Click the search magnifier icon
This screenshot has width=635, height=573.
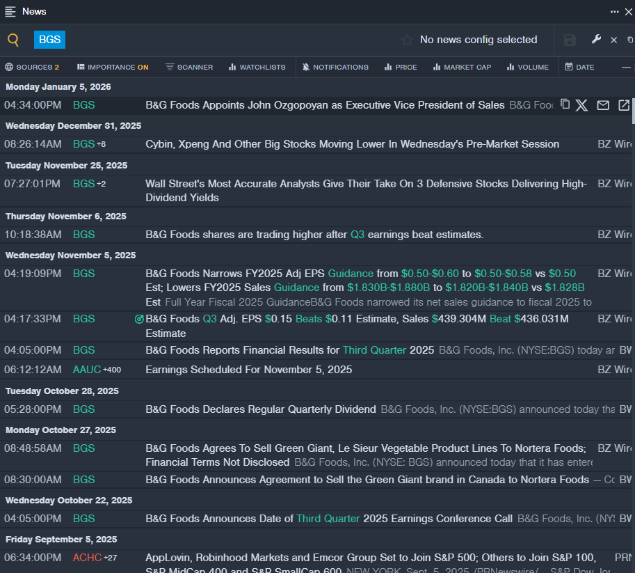(13, 40)
